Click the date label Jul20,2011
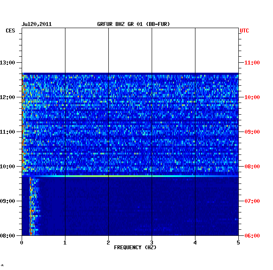This screenshot has height=270, width=273. pos(36,24)
